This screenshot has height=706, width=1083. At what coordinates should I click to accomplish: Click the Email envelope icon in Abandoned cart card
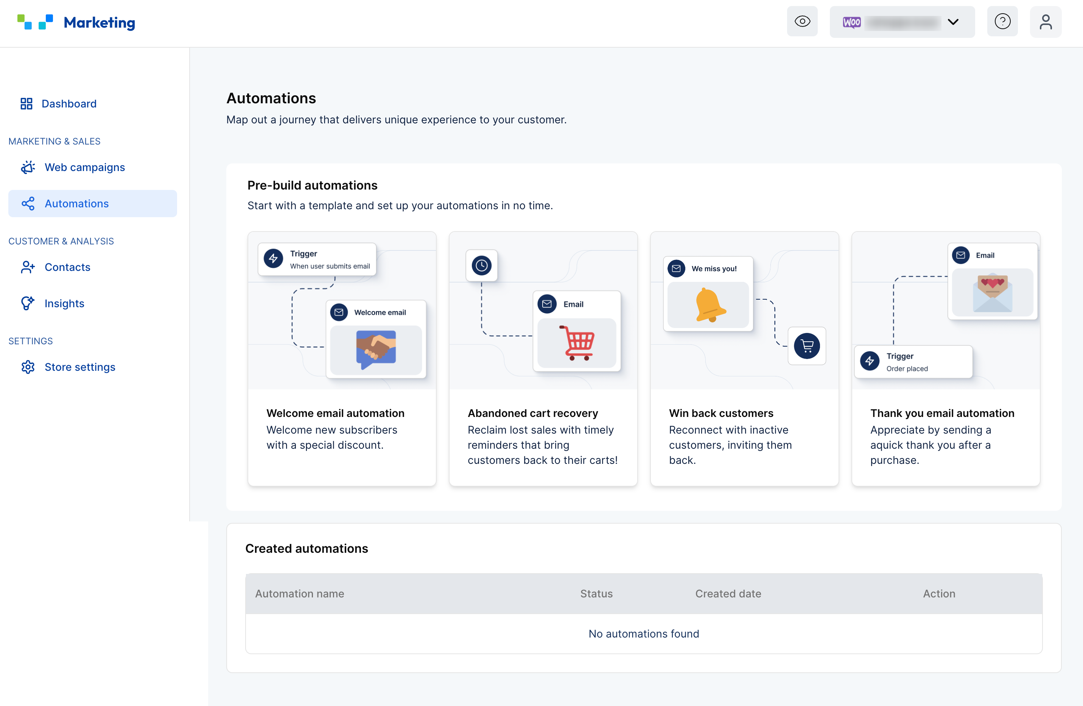coord(547,304)
